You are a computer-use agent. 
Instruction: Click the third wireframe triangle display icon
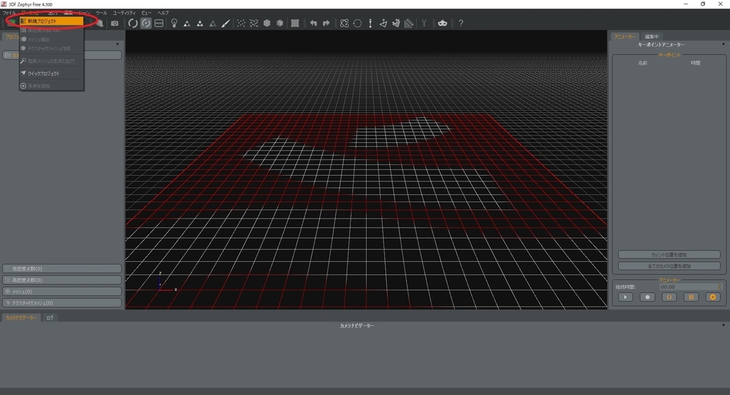click(212, 23)
